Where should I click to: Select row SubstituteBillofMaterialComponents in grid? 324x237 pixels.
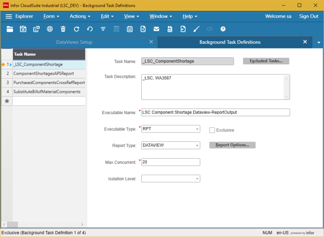[49, 92]
